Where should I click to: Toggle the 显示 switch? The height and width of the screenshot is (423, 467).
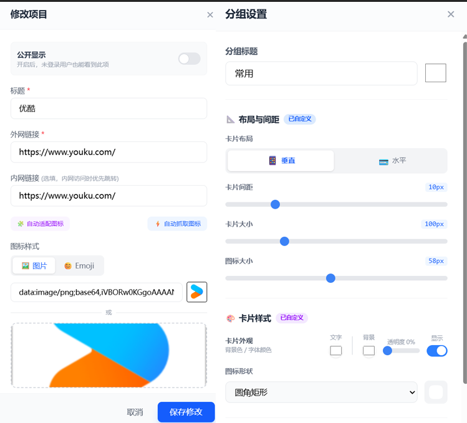(437, 351)
